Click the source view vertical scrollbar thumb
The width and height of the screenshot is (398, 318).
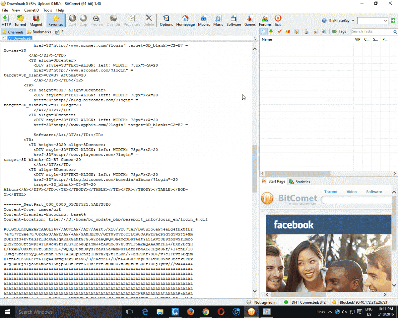(x=255, y=169)
